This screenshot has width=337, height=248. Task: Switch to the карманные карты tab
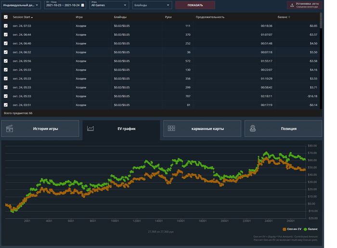point(202,129)
